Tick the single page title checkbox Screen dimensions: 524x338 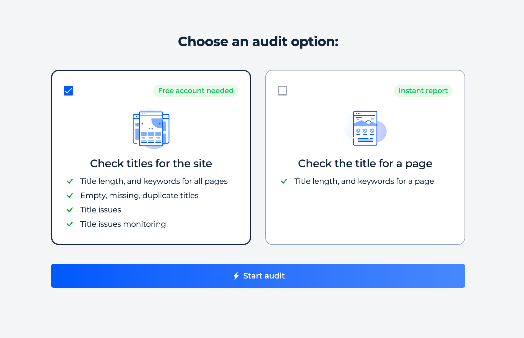pyautogui.click(x=283, y=91)
